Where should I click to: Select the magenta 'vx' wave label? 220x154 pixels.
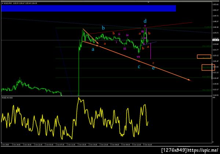138,57
